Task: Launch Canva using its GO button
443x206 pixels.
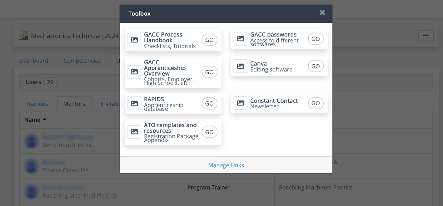Action: (x=316, y=66)
